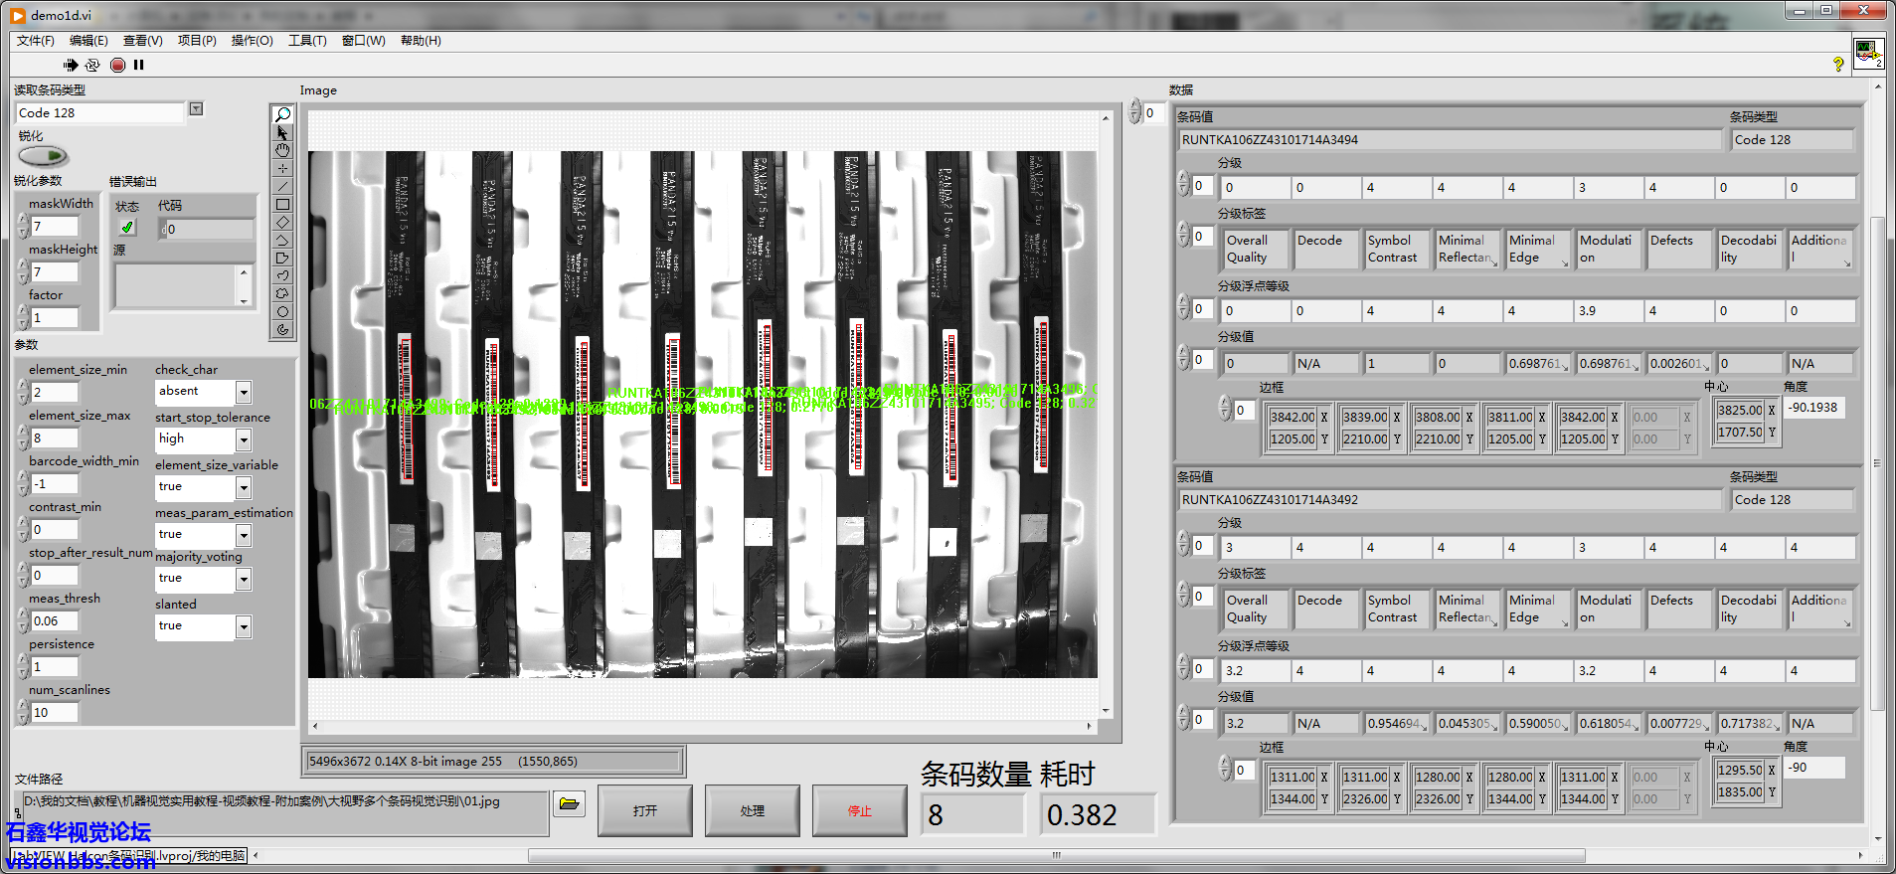Open the 读取条码类型 Code 128 dropdown

click(196, 108)
